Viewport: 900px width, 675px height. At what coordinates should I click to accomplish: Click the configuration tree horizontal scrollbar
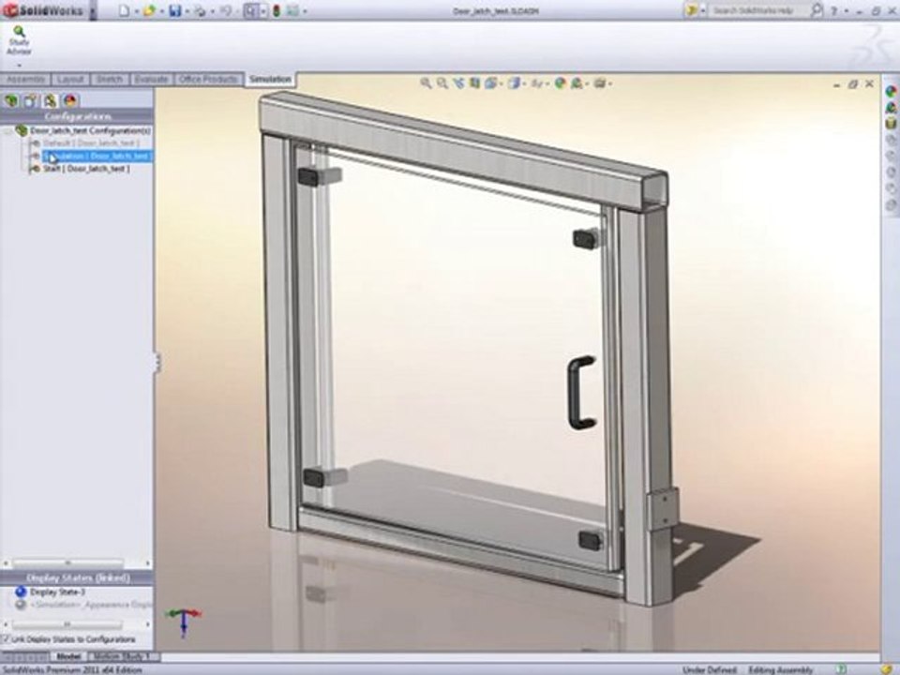[67, 563]
